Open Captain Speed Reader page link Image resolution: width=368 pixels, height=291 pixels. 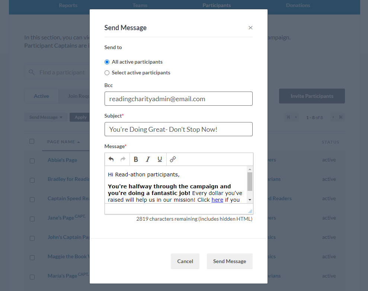click(68, 198)
